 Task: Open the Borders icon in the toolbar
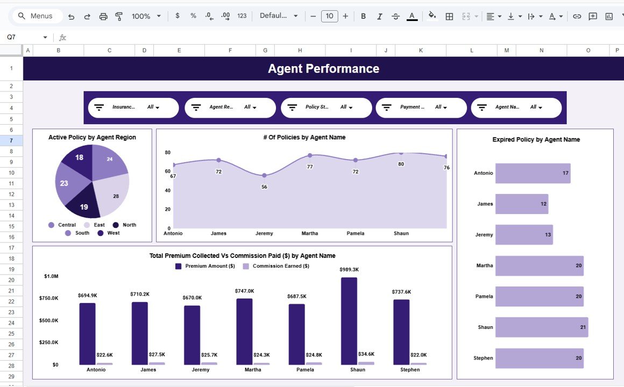tap(449, 16)
